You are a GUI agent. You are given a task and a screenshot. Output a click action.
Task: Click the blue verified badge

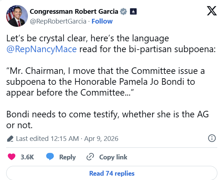[124, 12]
